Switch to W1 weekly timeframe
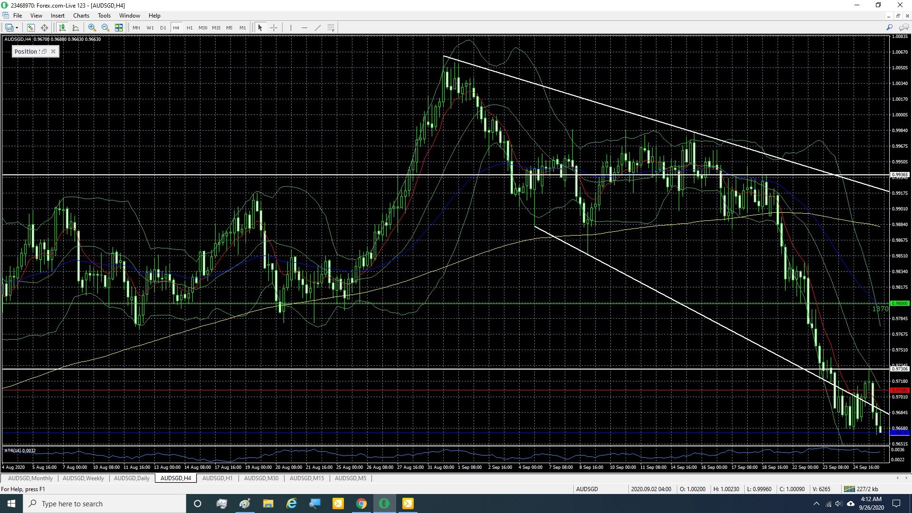 point(150,28)
